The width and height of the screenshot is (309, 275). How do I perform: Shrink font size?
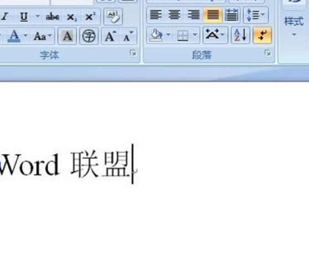pos(128,36)
